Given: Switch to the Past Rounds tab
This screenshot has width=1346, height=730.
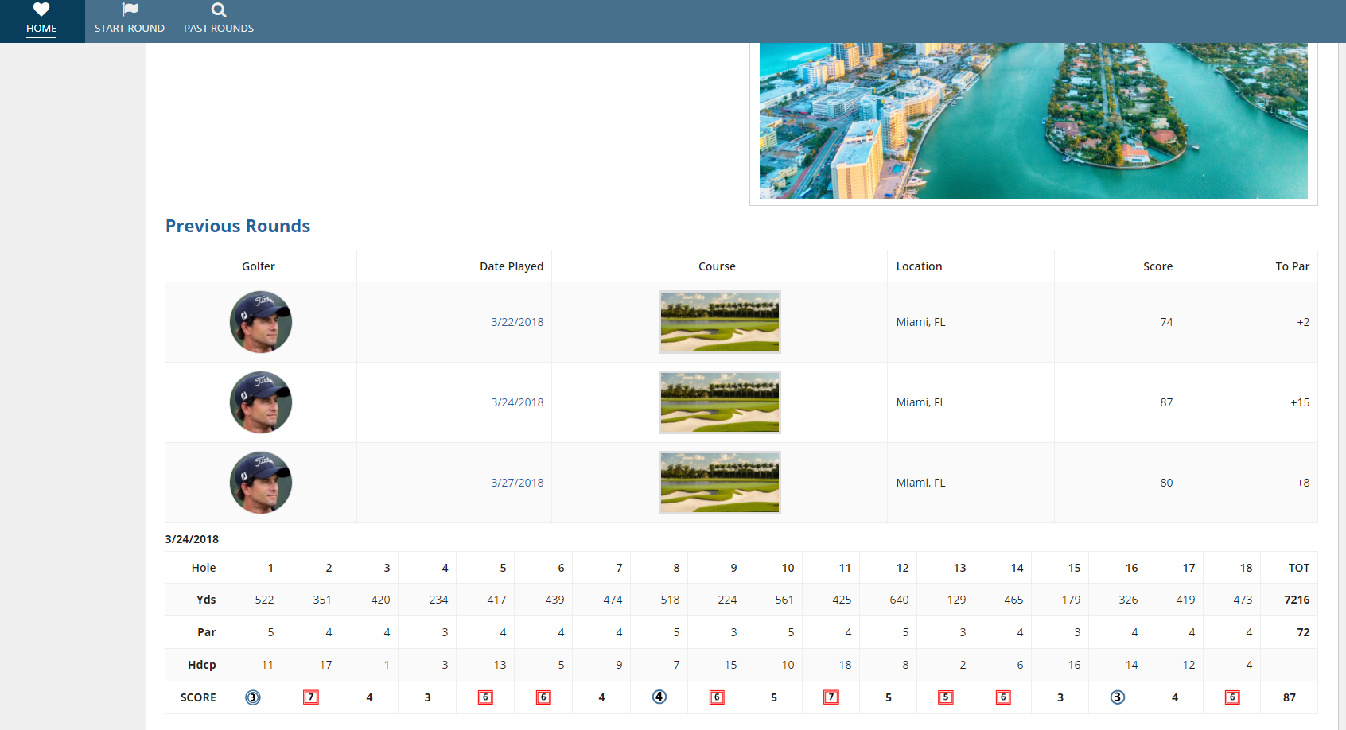Looking at the screenshot, I should coord(218,28).
